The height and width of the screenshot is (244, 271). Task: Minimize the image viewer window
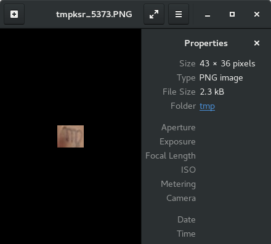pos(208,14)
